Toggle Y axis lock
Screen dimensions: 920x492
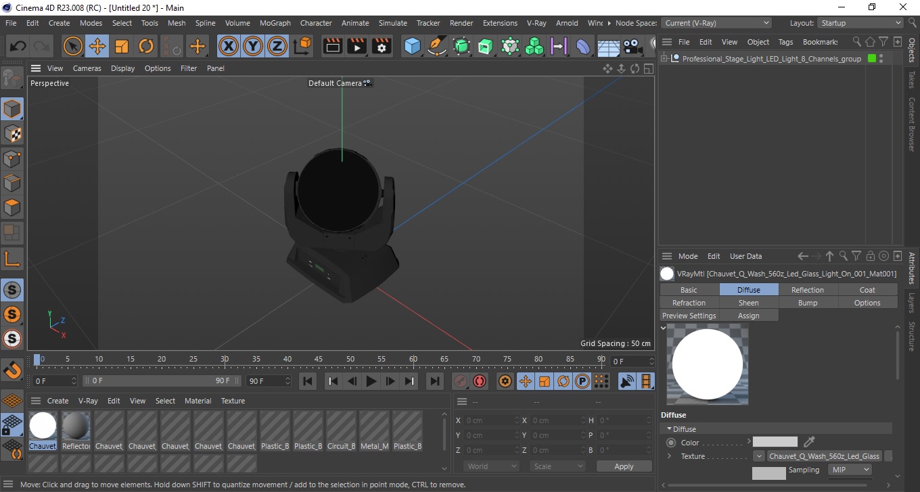(x=253, y=46)
